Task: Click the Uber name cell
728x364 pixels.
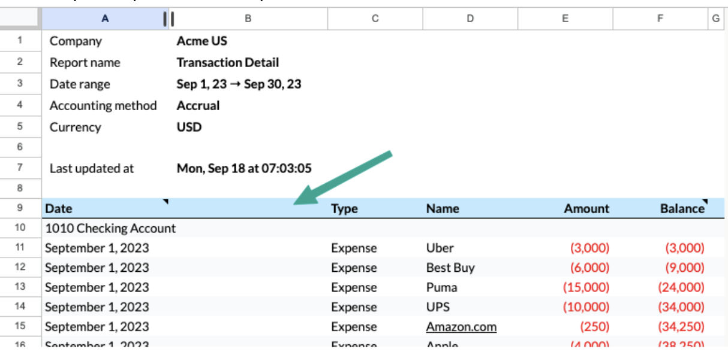Action: pos(470,248)
